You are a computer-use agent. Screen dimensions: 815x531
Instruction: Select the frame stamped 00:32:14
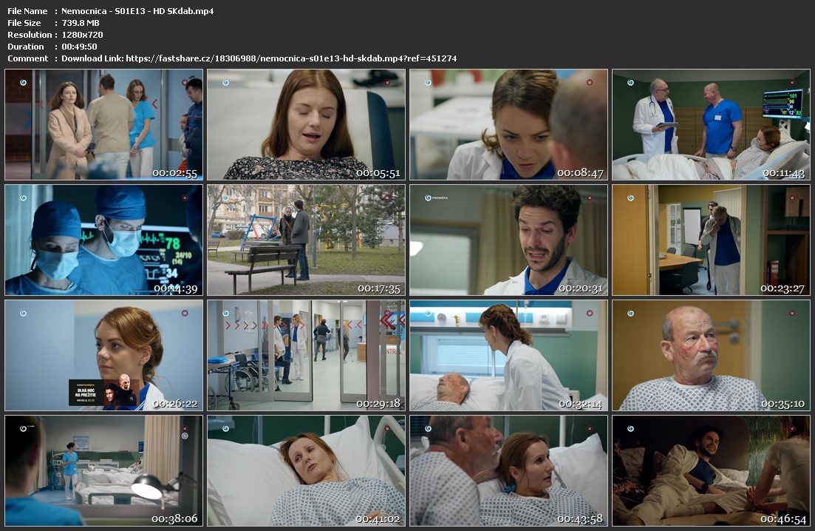[508, 355]
